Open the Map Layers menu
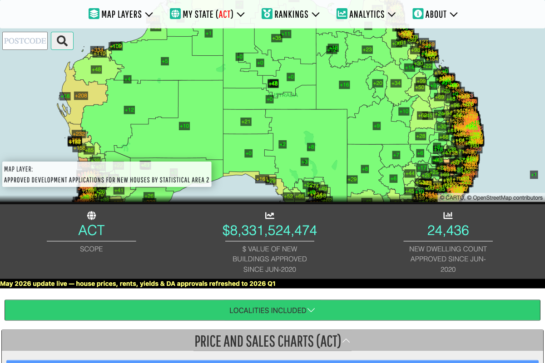 coord(121,14)
